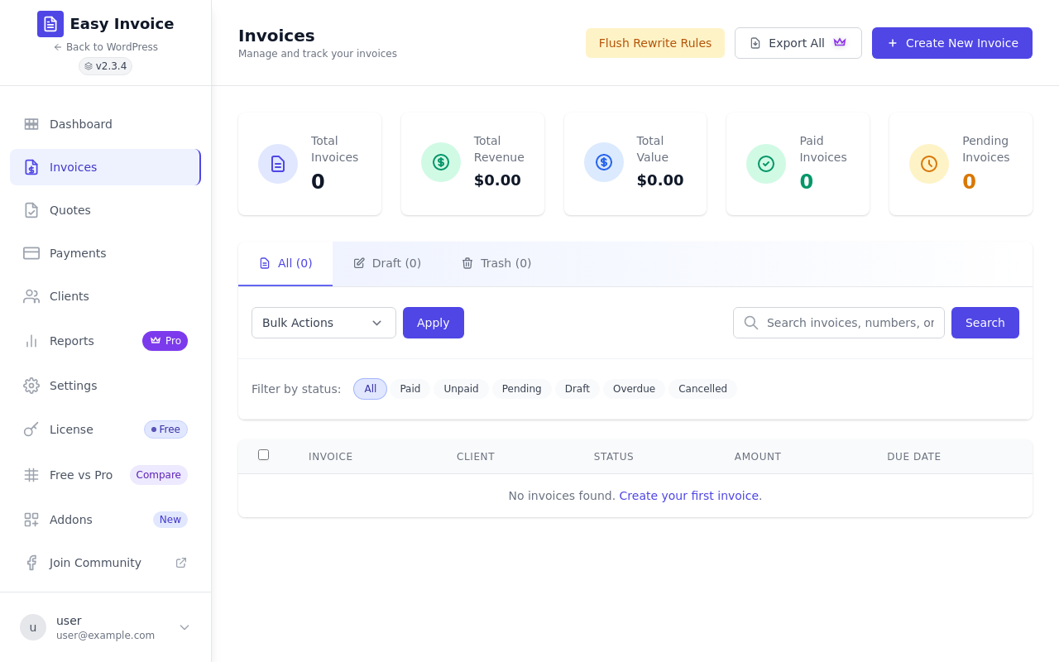Click the Total Invoices document icon
This screenshot has height=662, width=1059.
point(278,164)
